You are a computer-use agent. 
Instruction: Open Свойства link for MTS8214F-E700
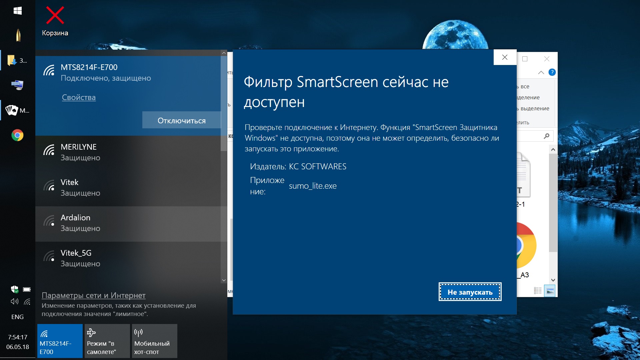(79, 97)
